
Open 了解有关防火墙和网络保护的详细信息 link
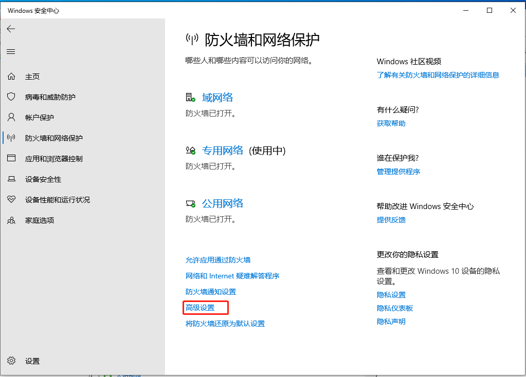pos(438,75)
